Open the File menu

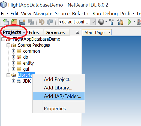click(4, 14)
